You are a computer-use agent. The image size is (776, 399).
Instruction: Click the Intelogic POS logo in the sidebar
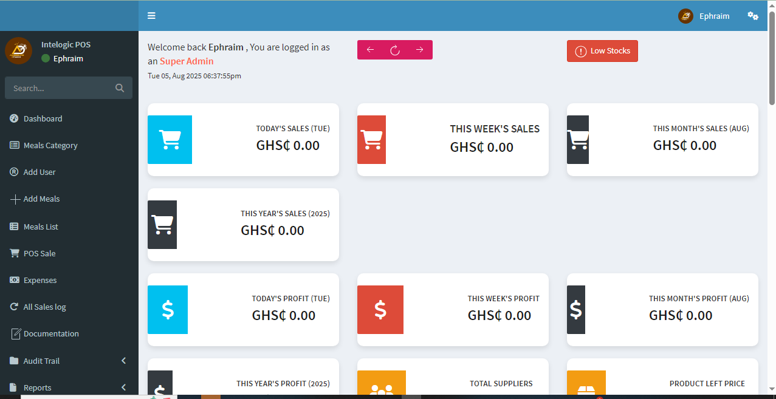[x=19, y=50]
